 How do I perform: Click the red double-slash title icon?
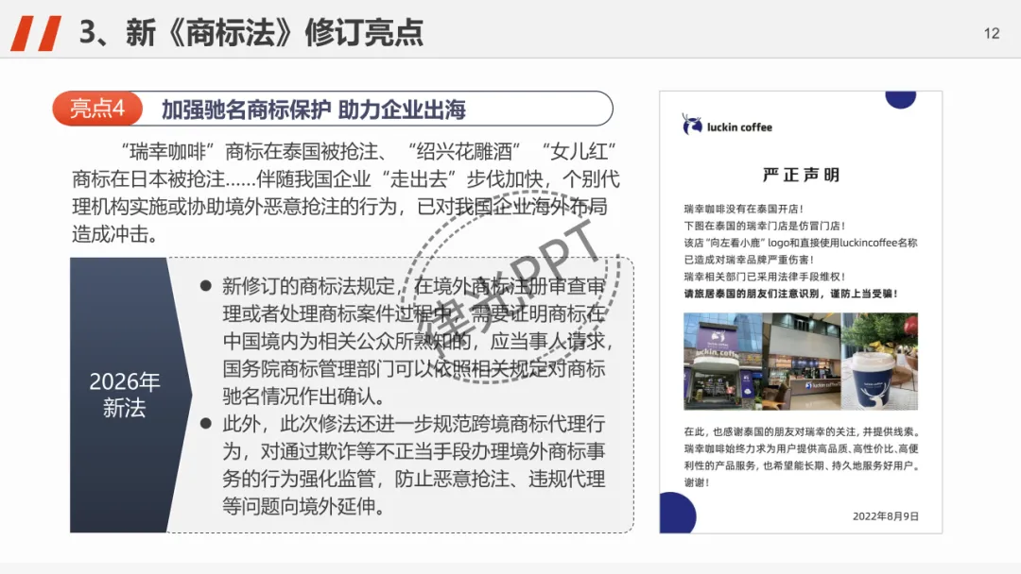[37, 33]
